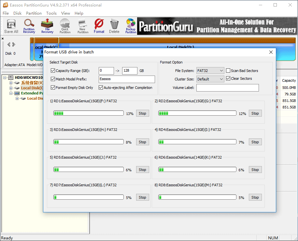Click the Volume Label input field
Viewport: 298px width, 241px height.
pyautogui.click(x=228, y=88)
